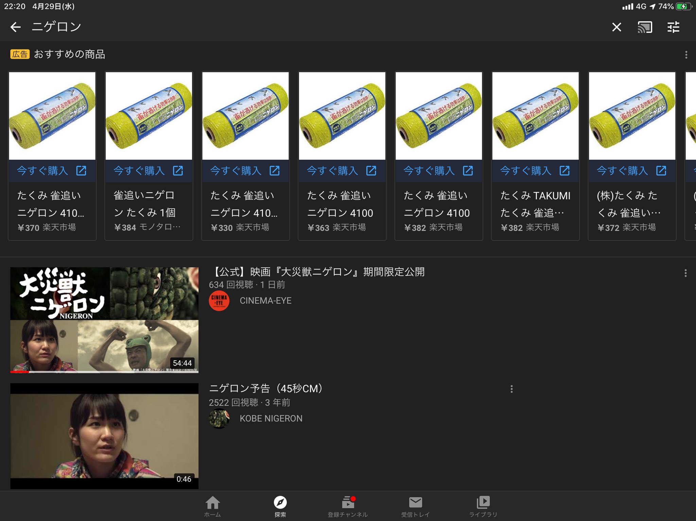Open the ¥370 product image
The width and height of the screenshot is (696, 521).
click(52, 116)
